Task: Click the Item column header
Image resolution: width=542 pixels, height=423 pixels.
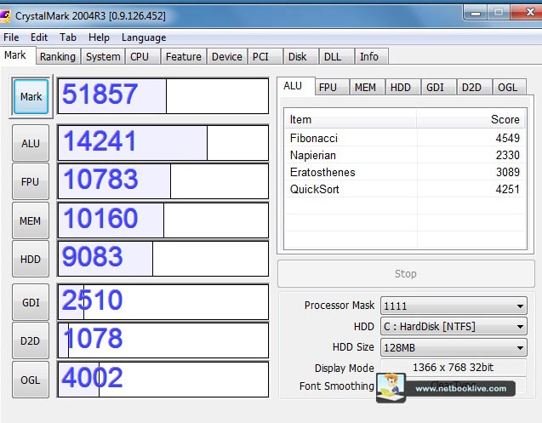Action: coord(351,120)
